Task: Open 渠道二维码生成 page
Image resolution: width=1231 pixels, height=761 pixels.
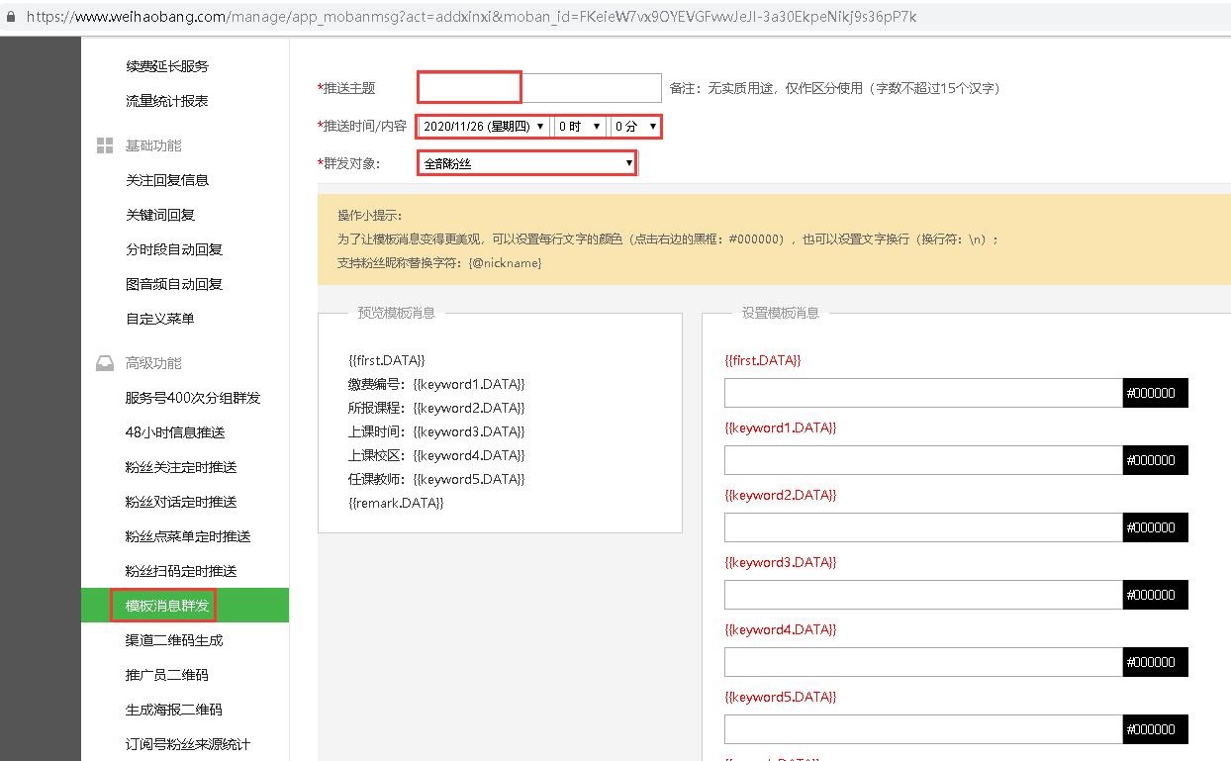Action: coord(174,640)
